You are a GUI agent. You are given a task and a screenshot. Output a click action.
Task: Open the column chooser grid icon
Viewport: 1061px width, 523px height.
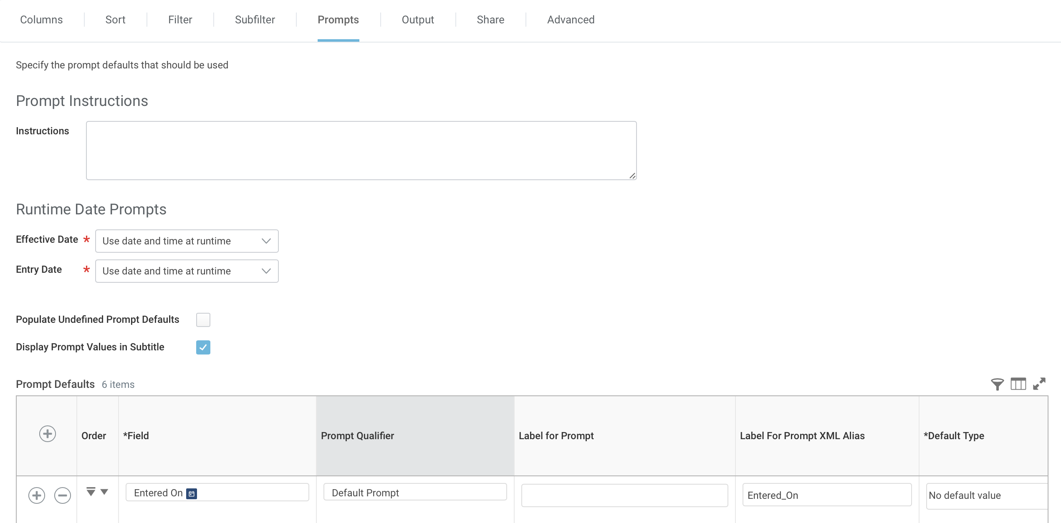(x=1018, y=384)
